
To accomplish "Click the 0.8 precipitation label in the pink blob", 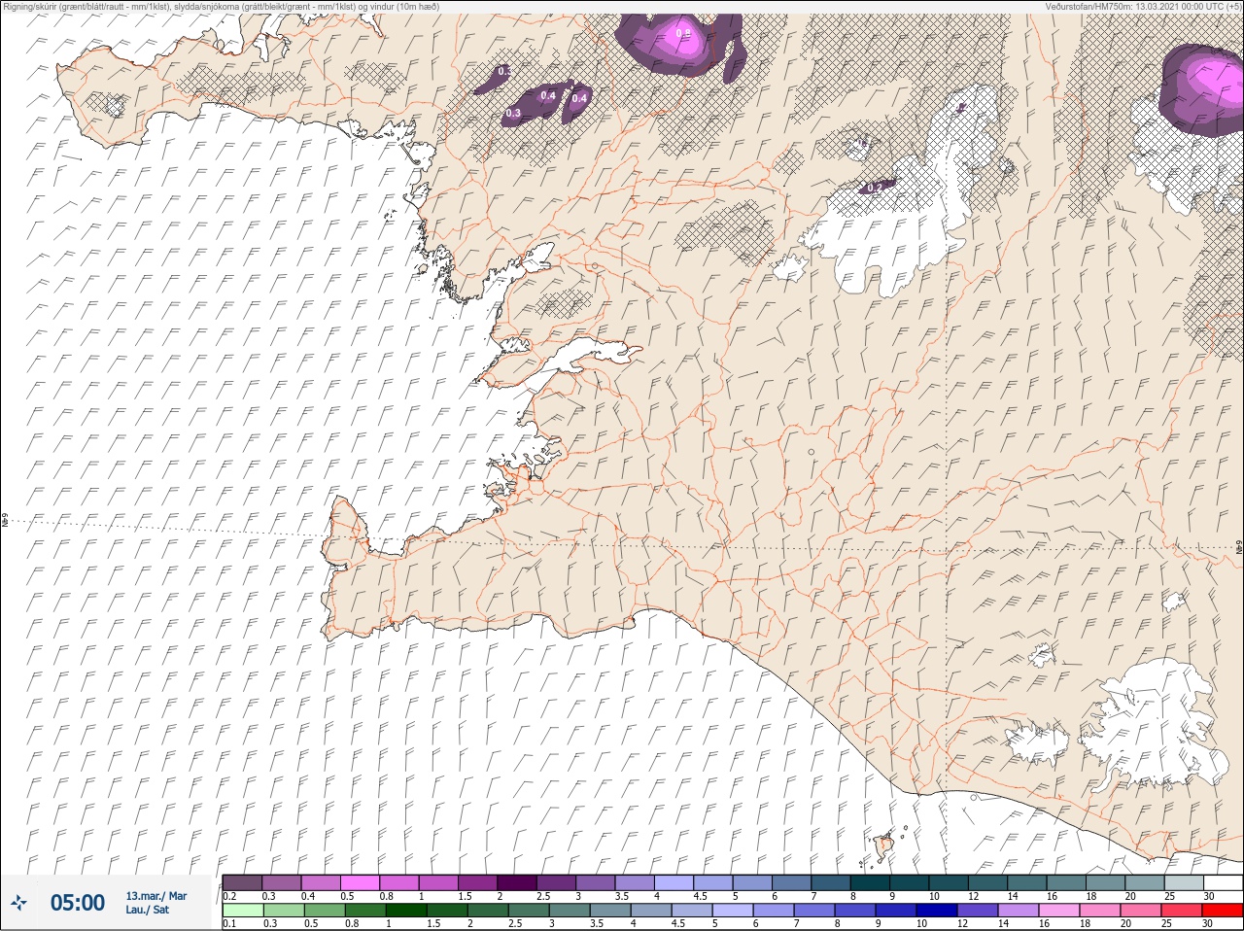I will (x=683, y=33).
